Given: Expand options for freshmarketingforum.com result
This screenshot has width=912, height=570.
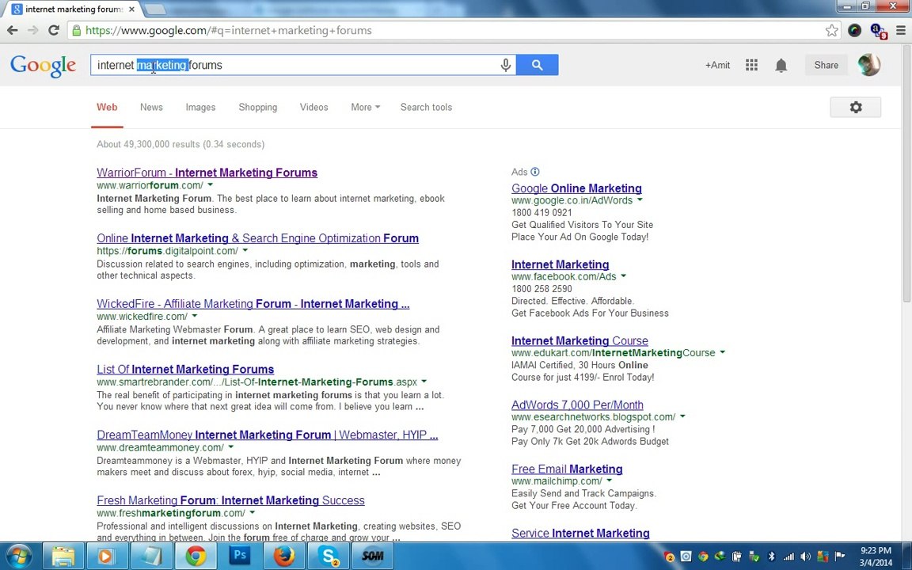Looking at the screenshot, I should coord(252,513).
